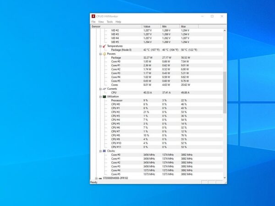Select the Utilization tree label

[113, 97]
